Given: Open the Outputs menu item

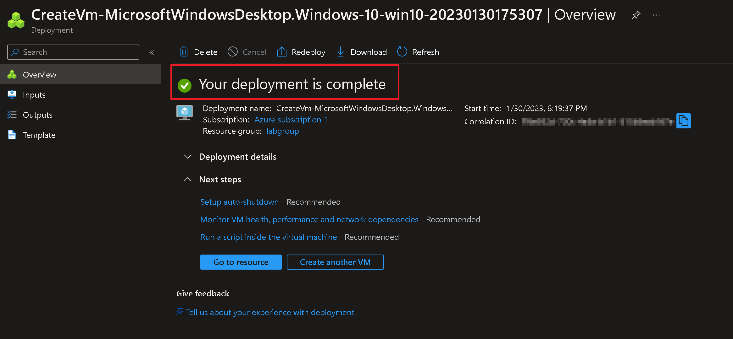Looking at the screenshot, I should [x=37, y=115].
